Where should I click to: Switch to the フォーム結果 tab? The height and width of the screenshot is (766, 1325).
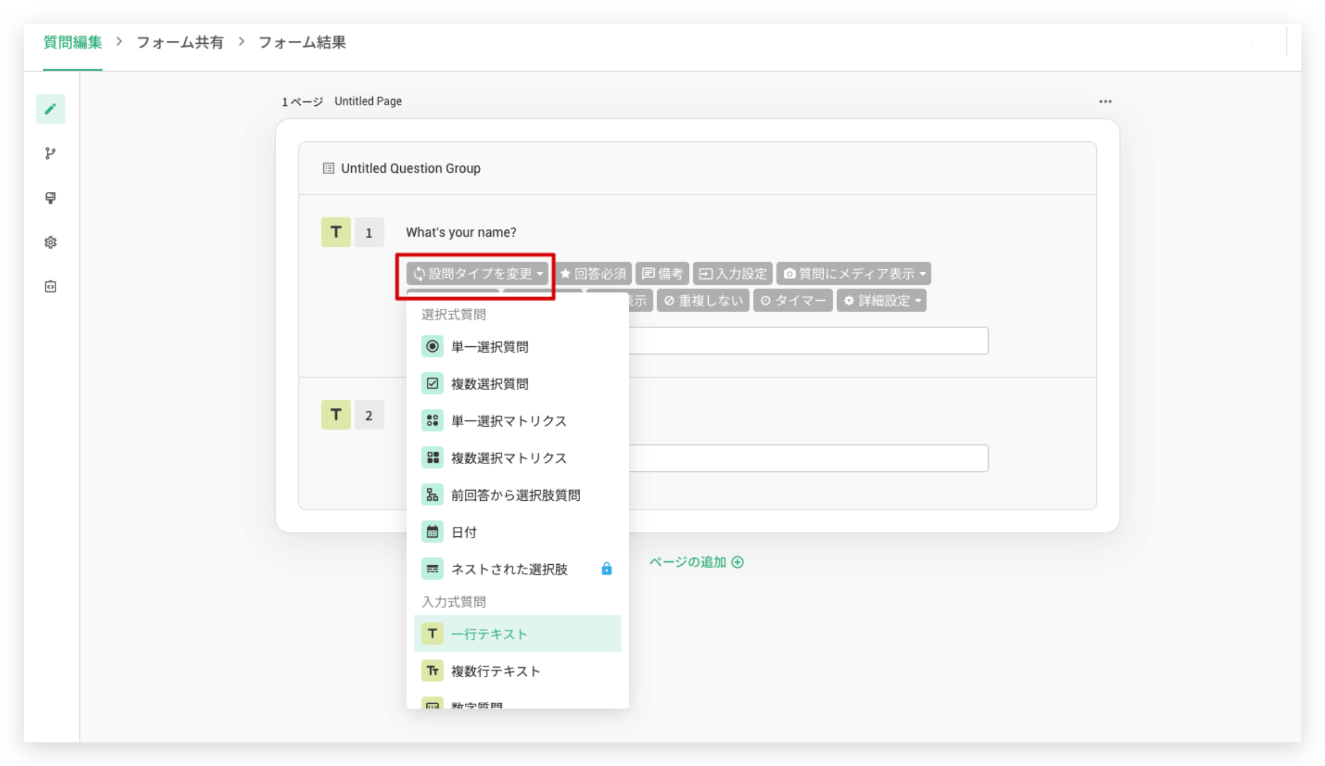coord(302,43)
